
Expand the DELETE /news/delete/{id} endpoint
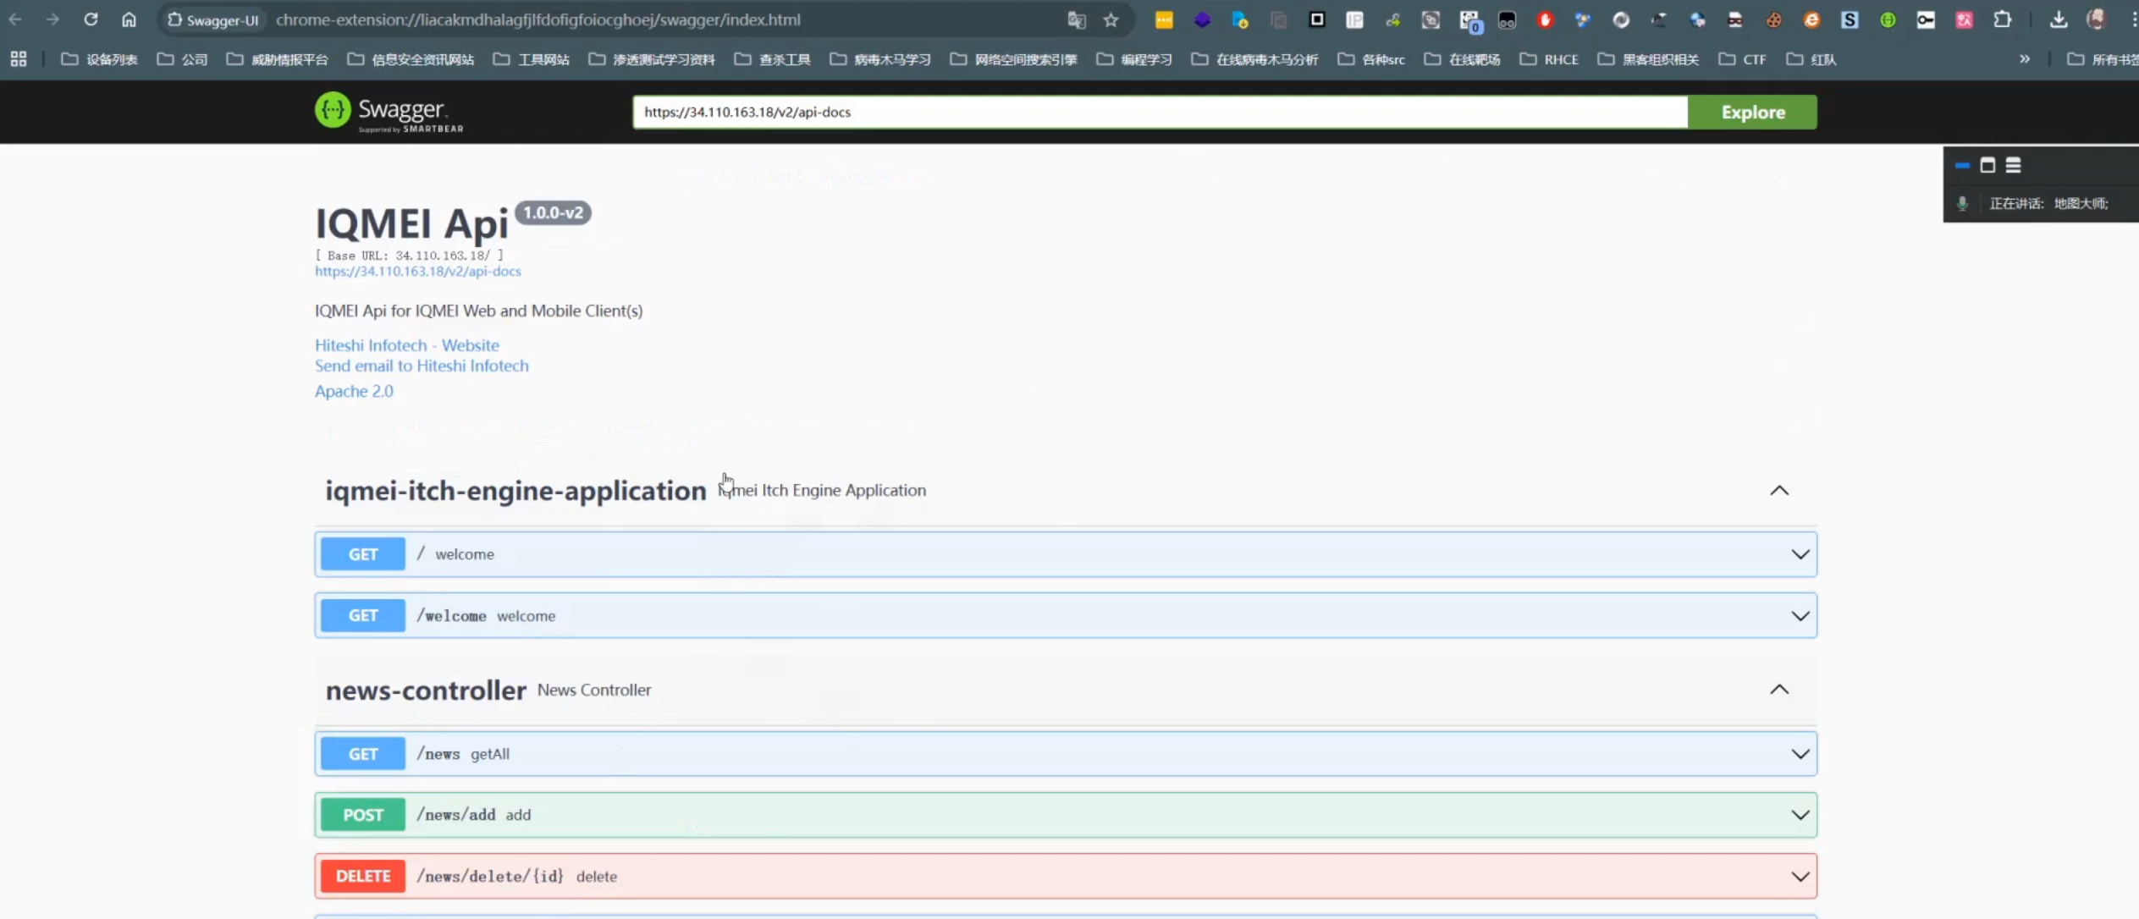[x=1800, y=877]
